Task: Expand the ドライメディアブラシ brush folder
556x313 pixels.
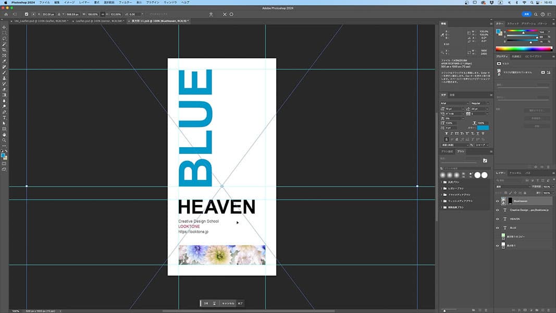Action: click(441, 194)
